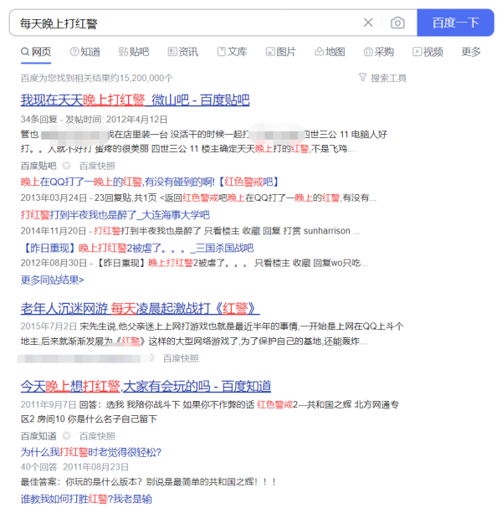
Task: Open the 地图 tab
Action: (330, 52)
